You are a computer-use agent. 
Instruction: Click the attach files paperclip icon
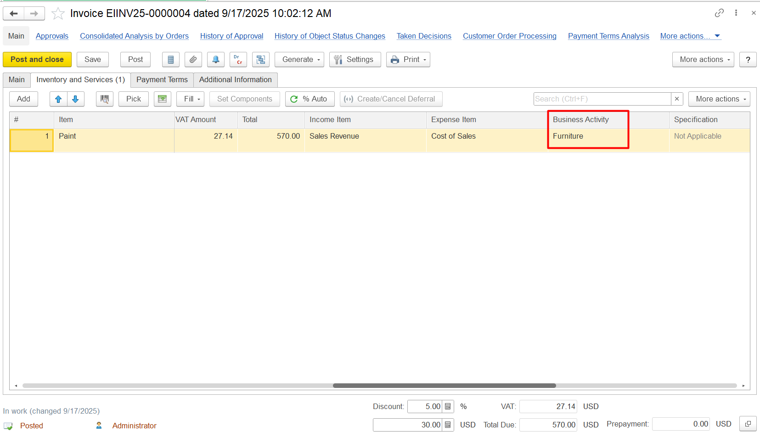pos(193,60)
